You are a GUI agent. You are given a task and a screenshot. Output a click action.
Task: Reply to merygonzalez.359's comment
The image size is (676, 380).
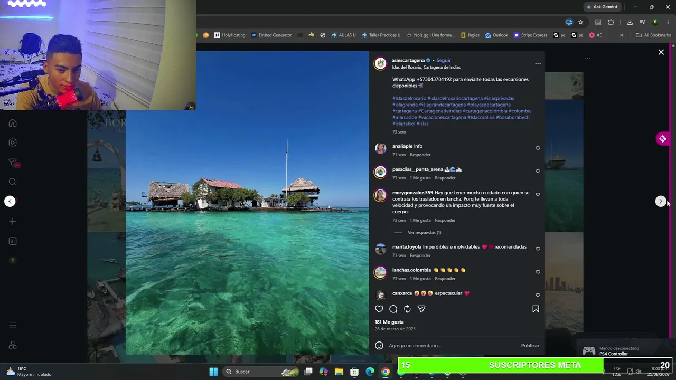445,220
